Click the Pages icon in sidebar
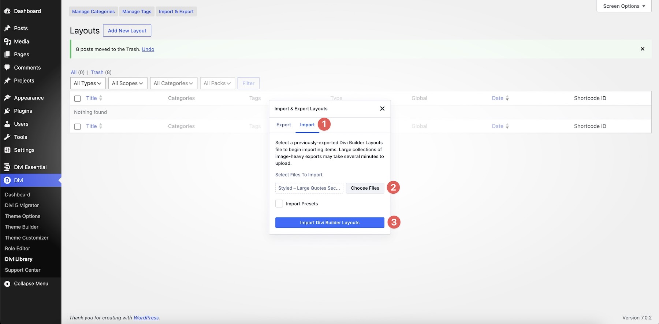 pyautogui.click(x=7, y=54)
